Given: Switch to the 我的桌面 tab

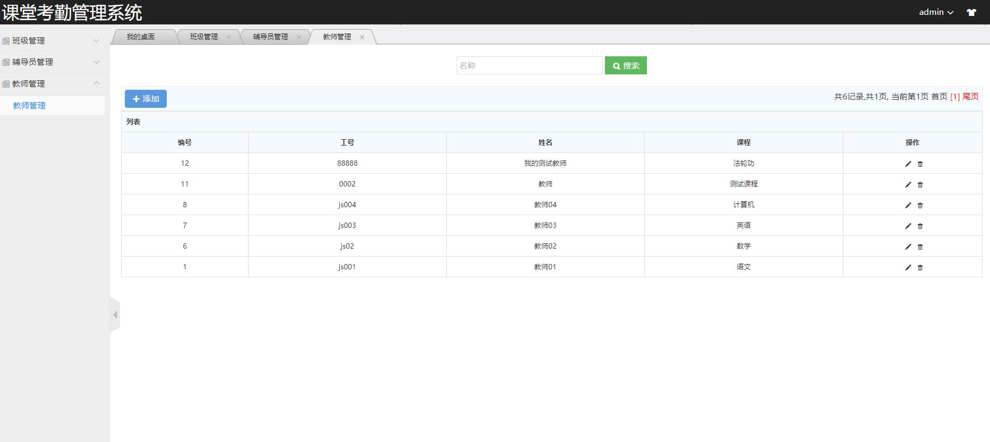Looking at the screenshot, I should 141,37.
